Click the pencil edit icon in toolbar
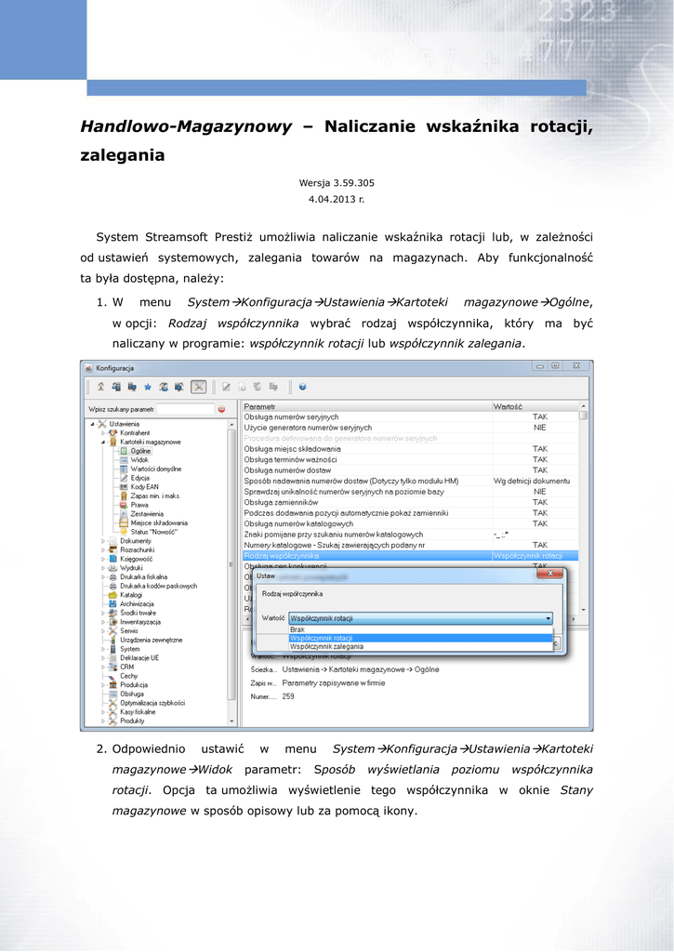The width and height of the screenshot is (674, 952). pyautogui.click(x=225, y=387)
